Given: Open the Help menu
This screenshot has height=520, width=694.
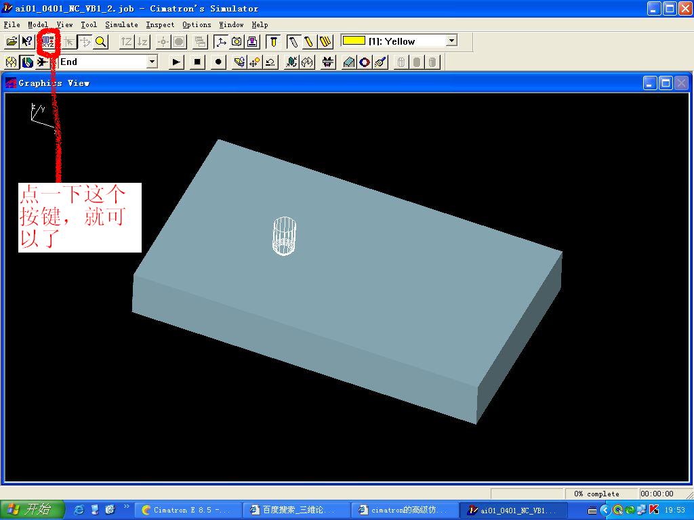Looking at the screenshot, I should point(260,24).
